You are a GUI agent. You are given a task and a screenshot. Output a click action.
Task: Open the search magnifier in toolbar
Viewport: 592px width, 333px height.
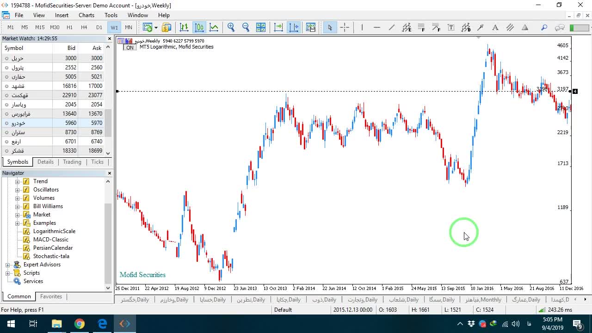(x=544, y=27)
